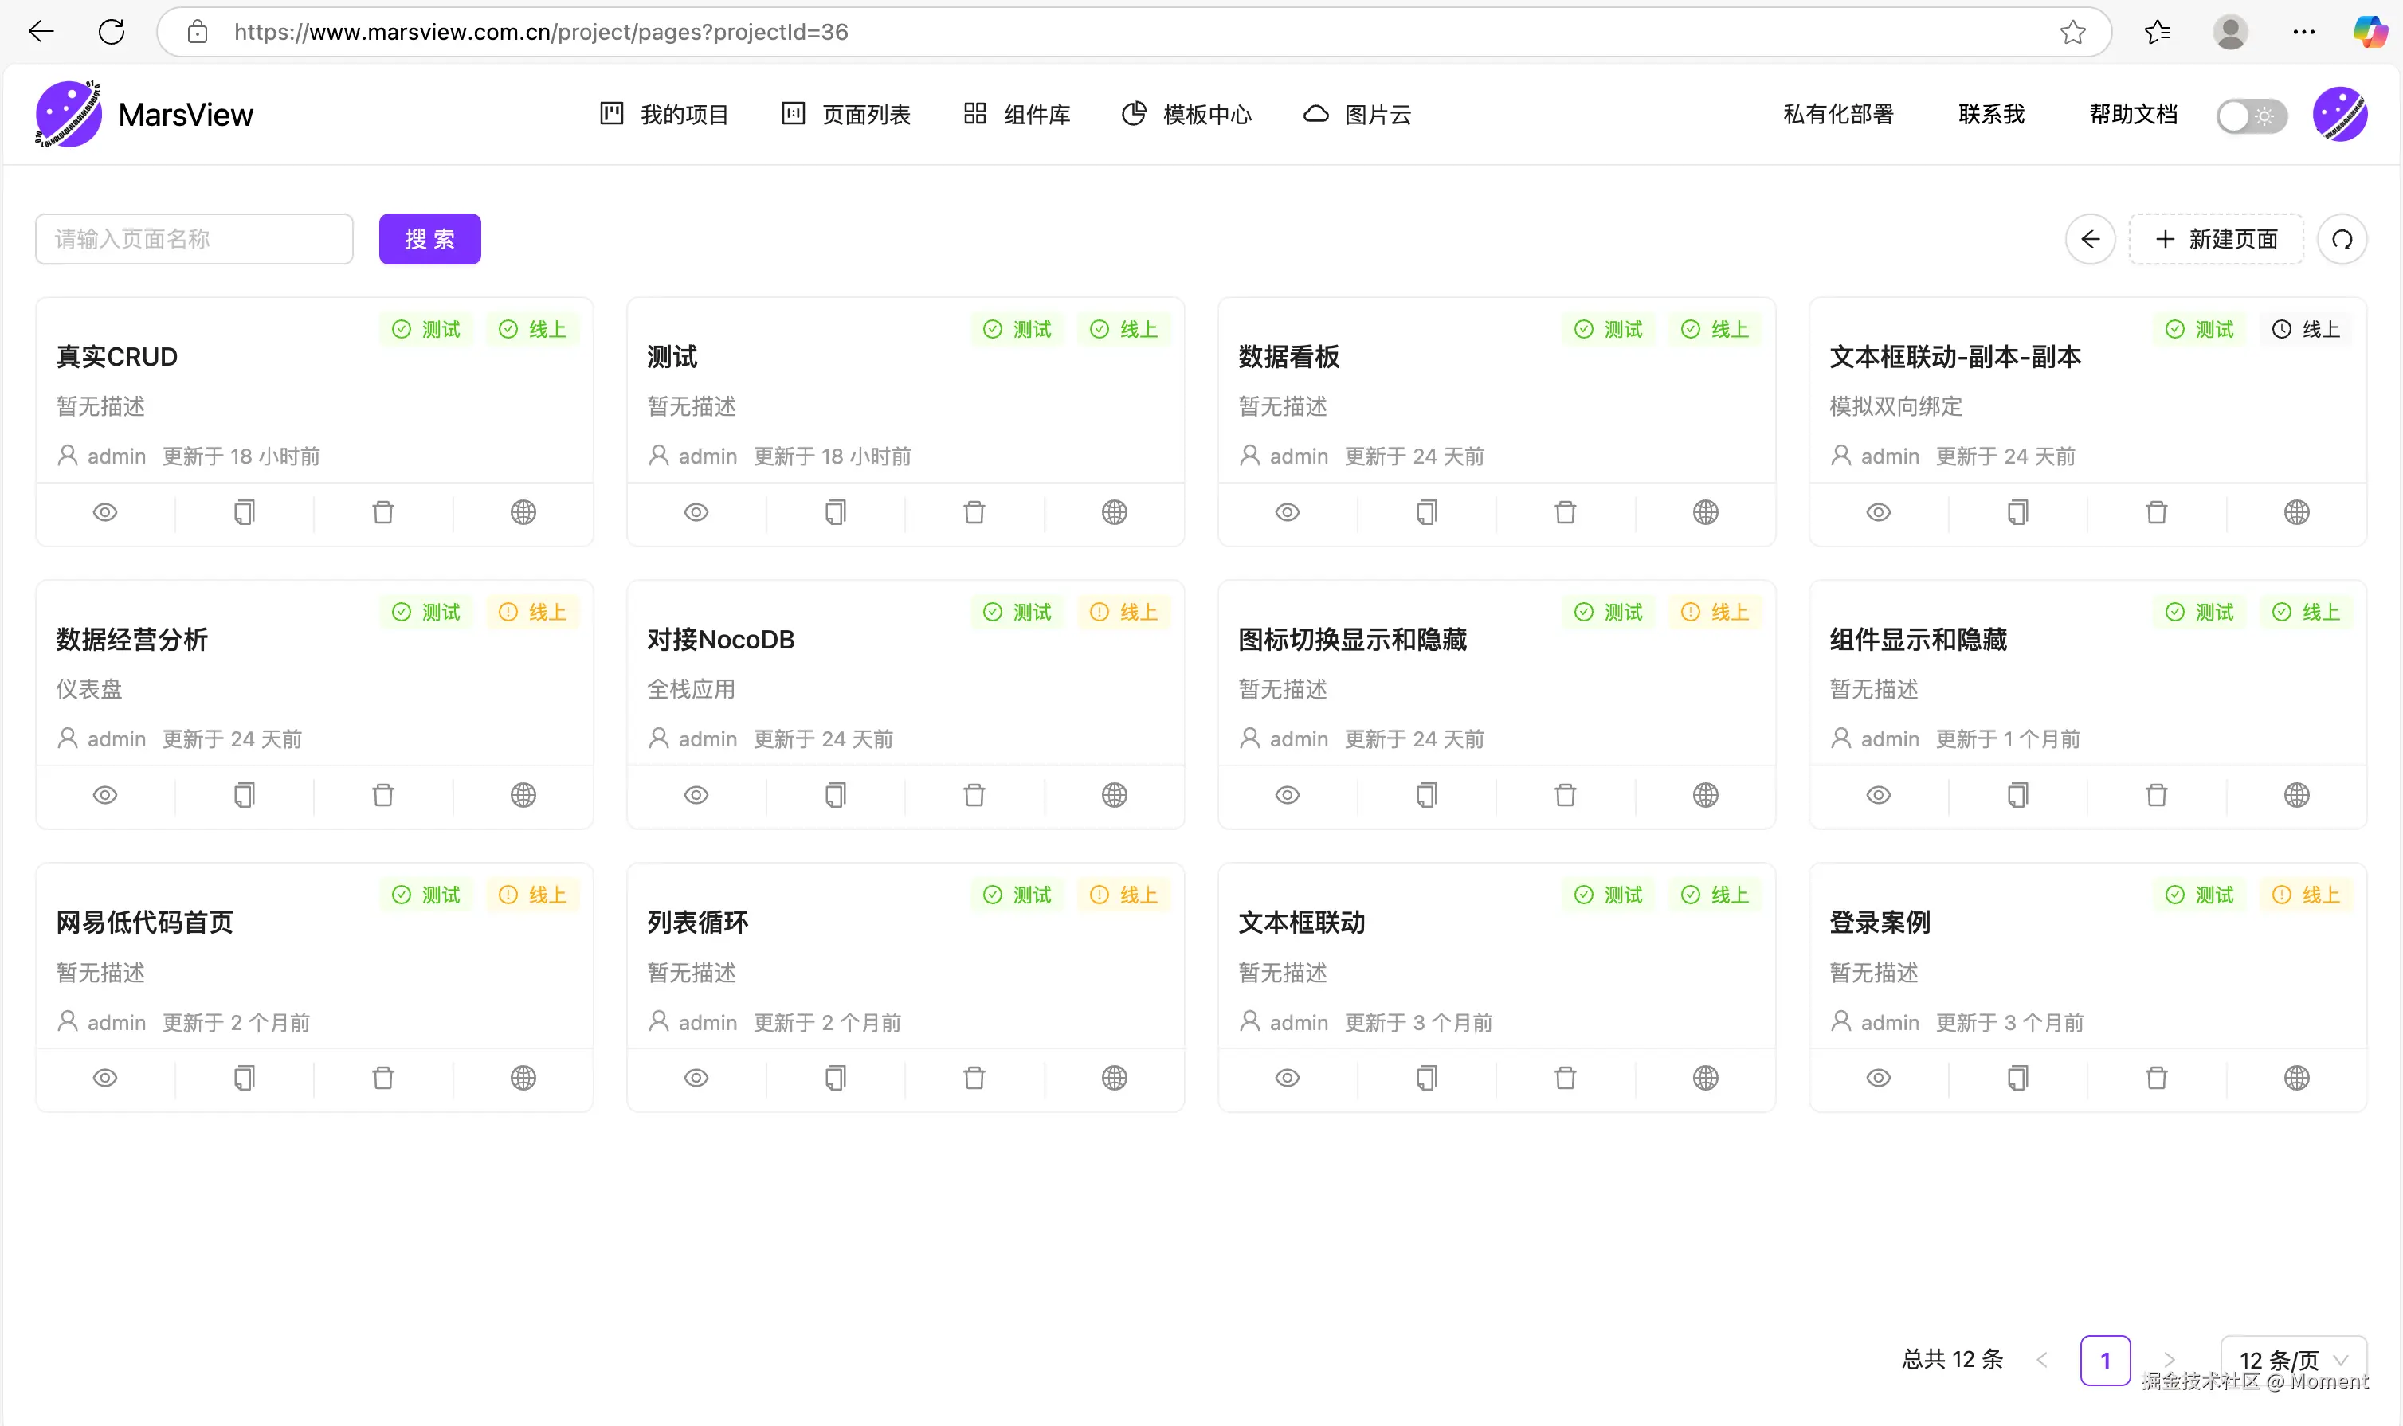Delete the 测试 page with trash icon
This screenshot has height=1426, width=2403.
click(974, 512)
